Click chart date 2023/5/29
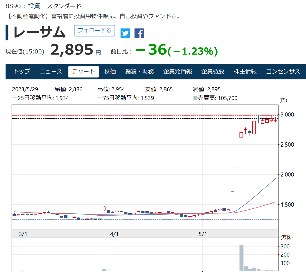The image size is (306, 275). click(x=25, y=89)
